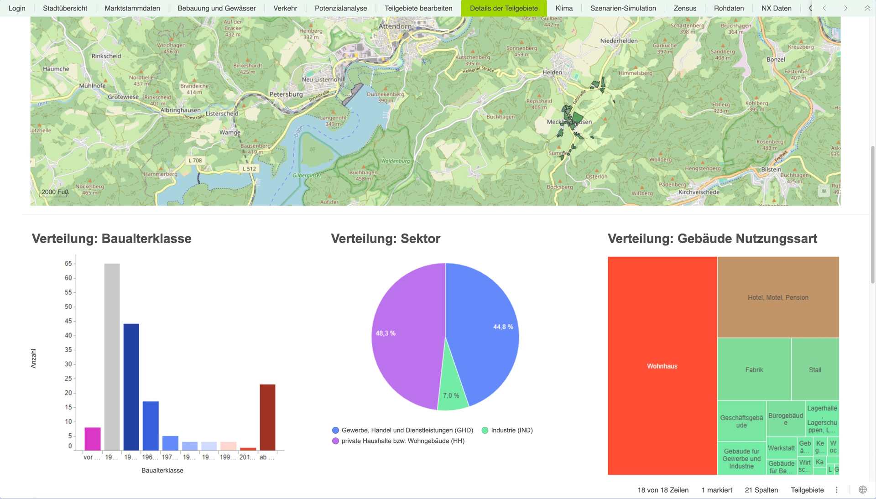Click the dark blue bar reaching 44
876x499 pixels.
tap(131, 387)
